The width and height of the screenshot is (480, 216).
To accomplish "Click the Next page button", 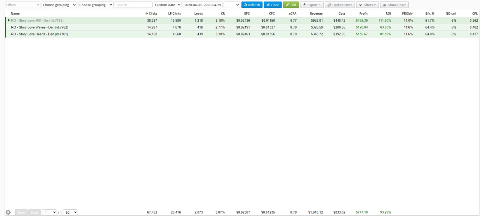I will click(34, 212).
